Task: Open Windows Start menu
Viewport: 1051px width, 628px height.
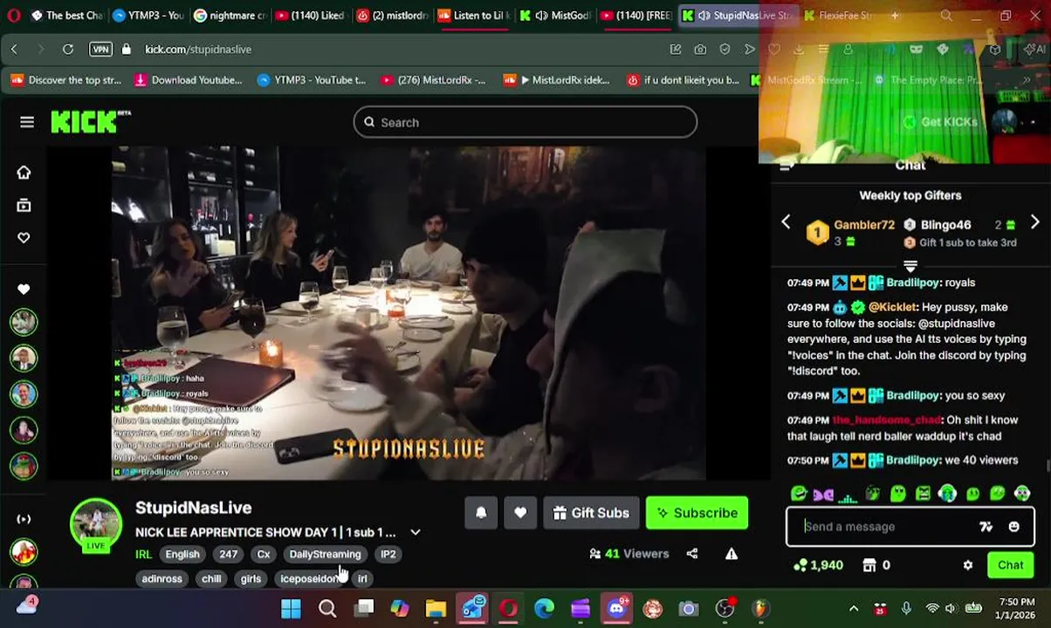Action: coord(291,609)
